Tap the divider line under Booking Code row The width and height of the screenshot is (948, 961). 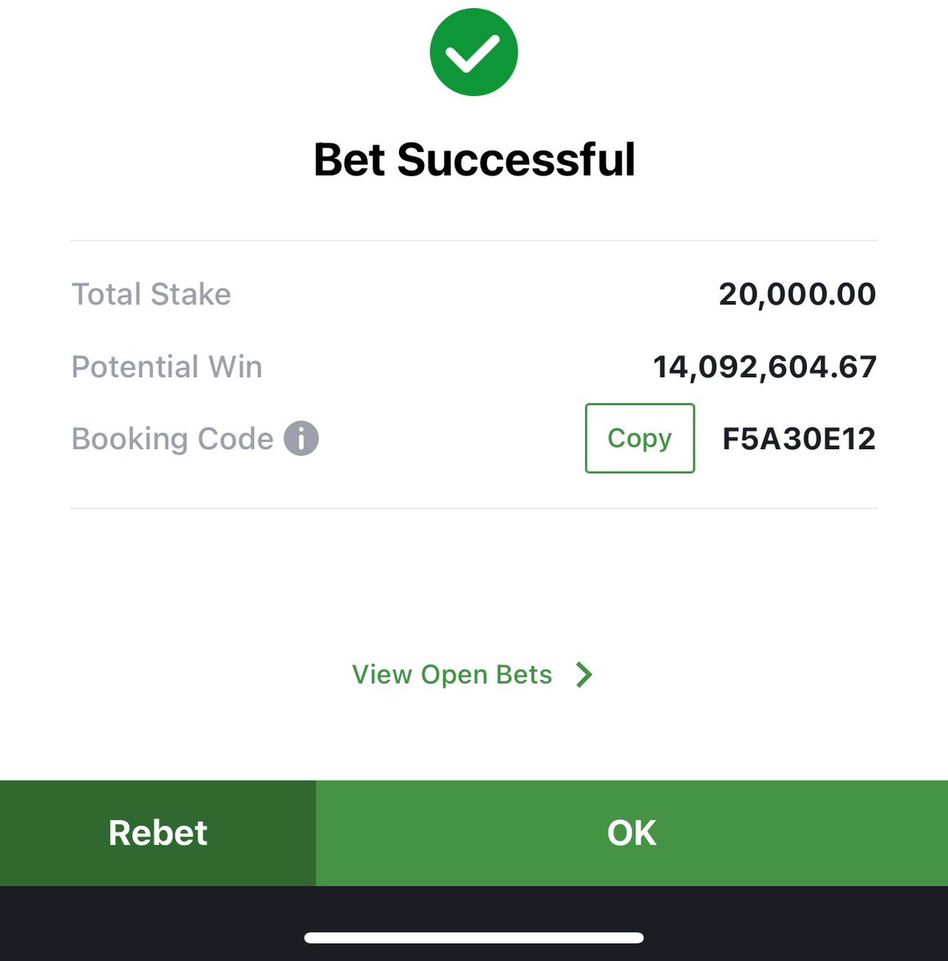click(x=474, y=508)
